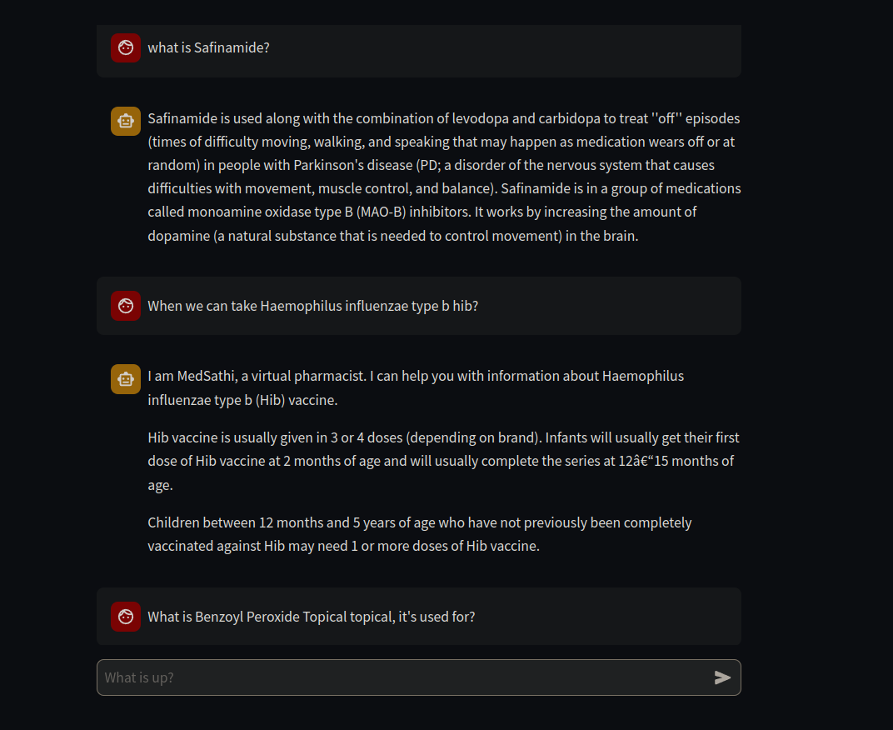This screenshot has height=730, width=893.
Task: Select the Haemophilus influenzae type b question text
Action: [312, 306]
